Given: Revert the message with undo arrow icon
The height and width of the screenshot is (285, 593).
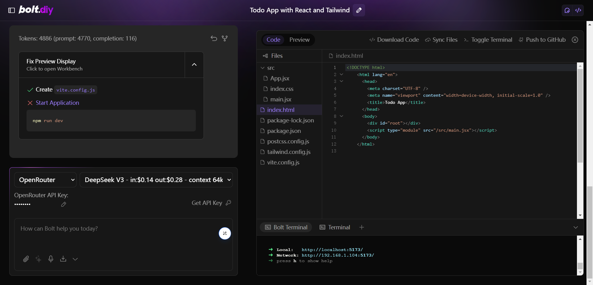Looking at the screenshot, I should pyautogui.click(x=214, y=38).
